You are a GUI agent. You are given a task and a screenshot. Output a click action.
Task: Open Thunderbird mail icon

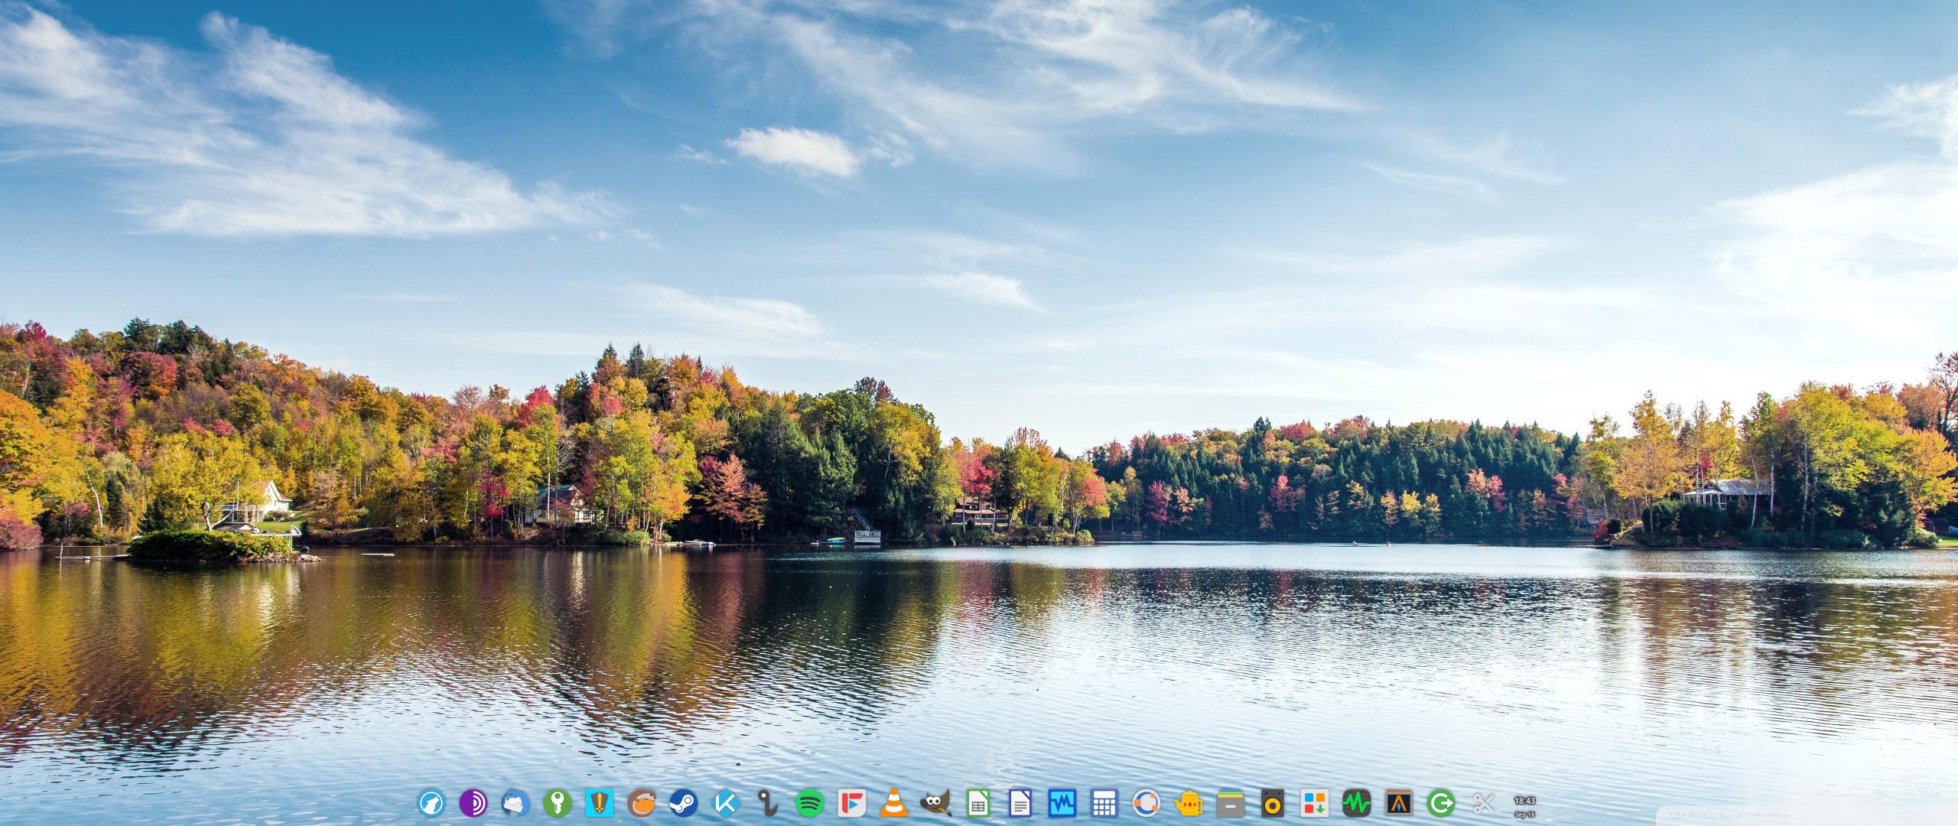click(516, 803)
